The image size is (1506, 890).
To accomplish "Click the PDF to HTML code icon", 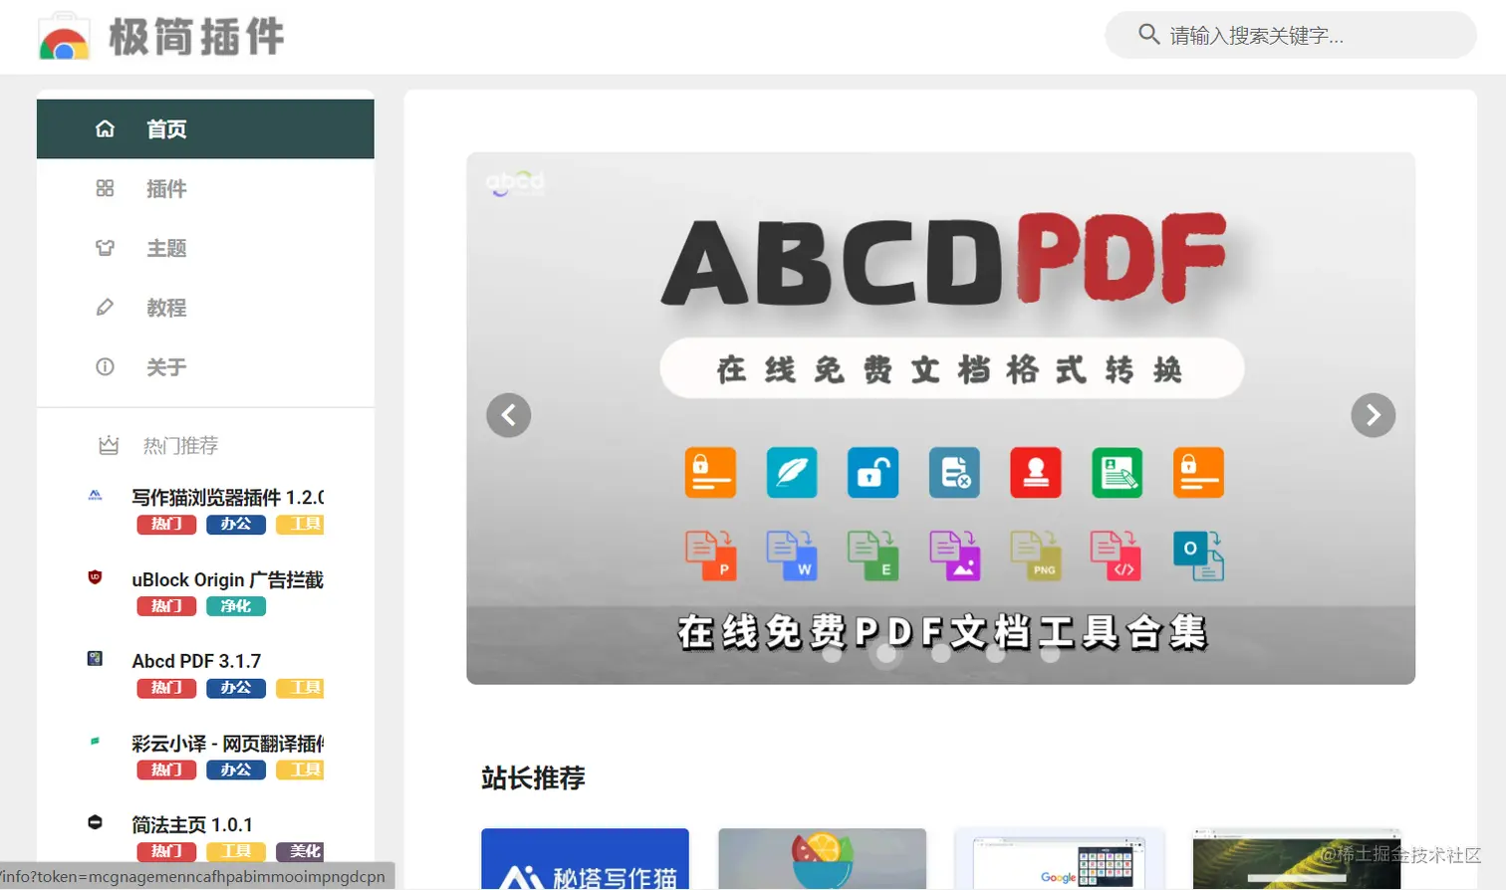I will (1116, 555).
